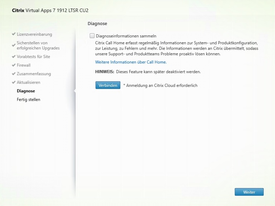Screen dimensions: 275x206
Task: Select the Diagnose step in the sidebar
Action: point(26,91)
